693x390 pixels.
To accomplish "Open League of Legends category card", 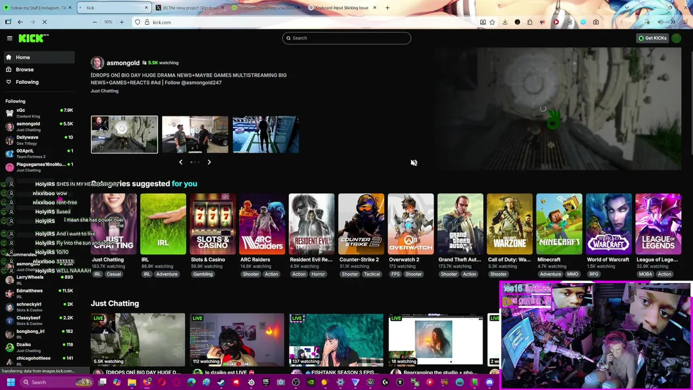I will coord(658,224).
